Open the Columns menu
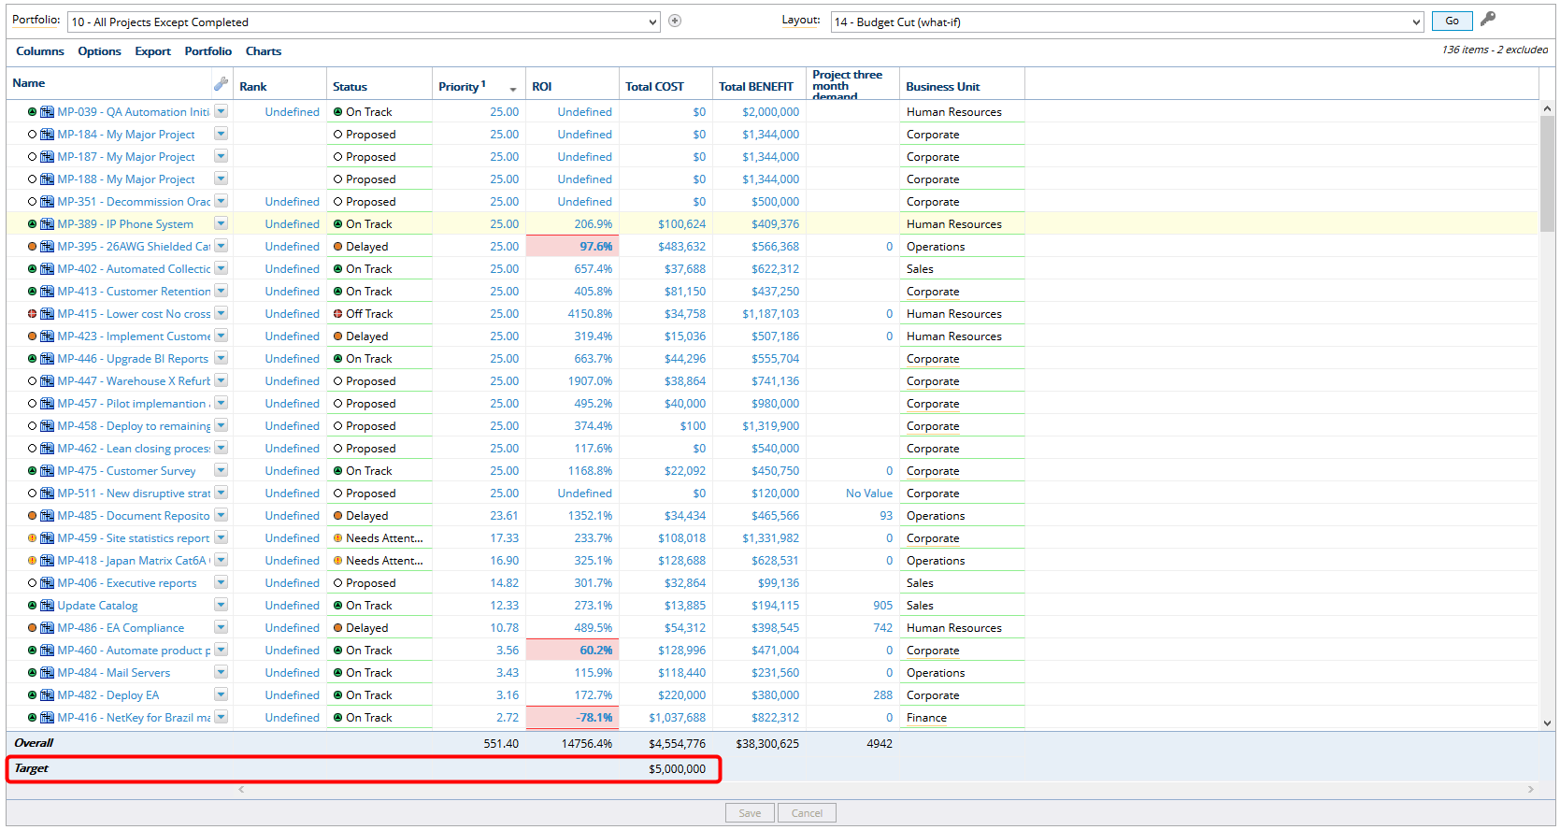The width and height of the screenshot is (1560, 830). (x=40, y=51)
